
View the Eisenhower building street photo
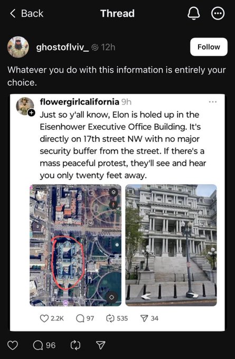point(171,245)
